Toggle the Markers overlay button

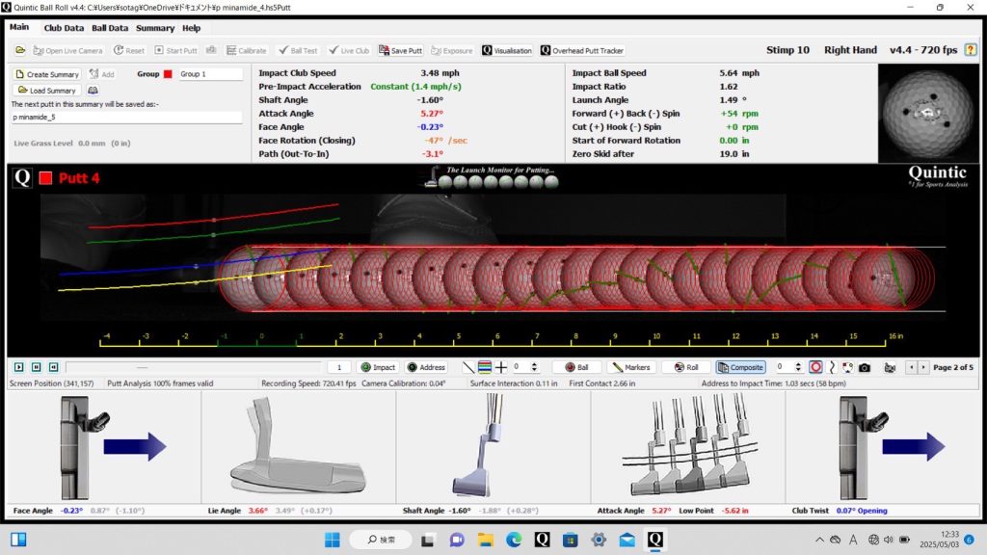click(x=631, y=367)
